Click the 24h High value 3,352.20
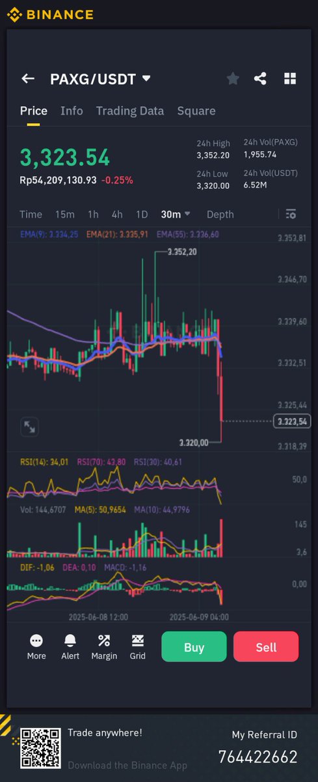 213,155
